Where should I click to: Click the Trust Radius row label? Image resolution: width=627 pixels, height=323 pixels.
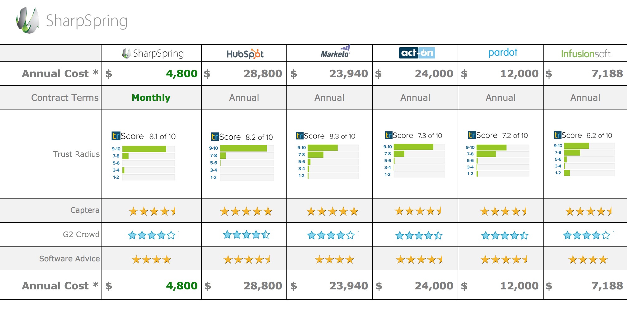tap(76, 154)
